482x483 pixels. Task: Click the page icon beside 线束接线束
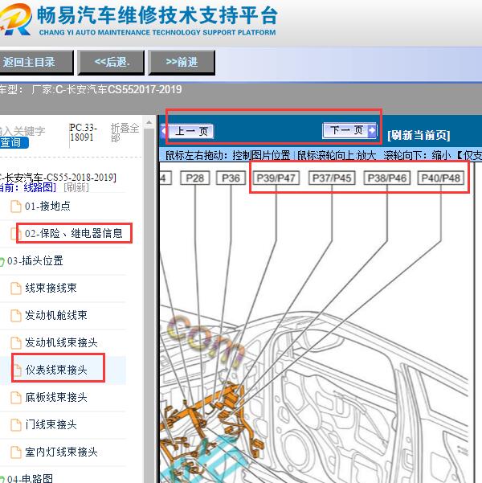pyautogui.click(x=16, y=289)
